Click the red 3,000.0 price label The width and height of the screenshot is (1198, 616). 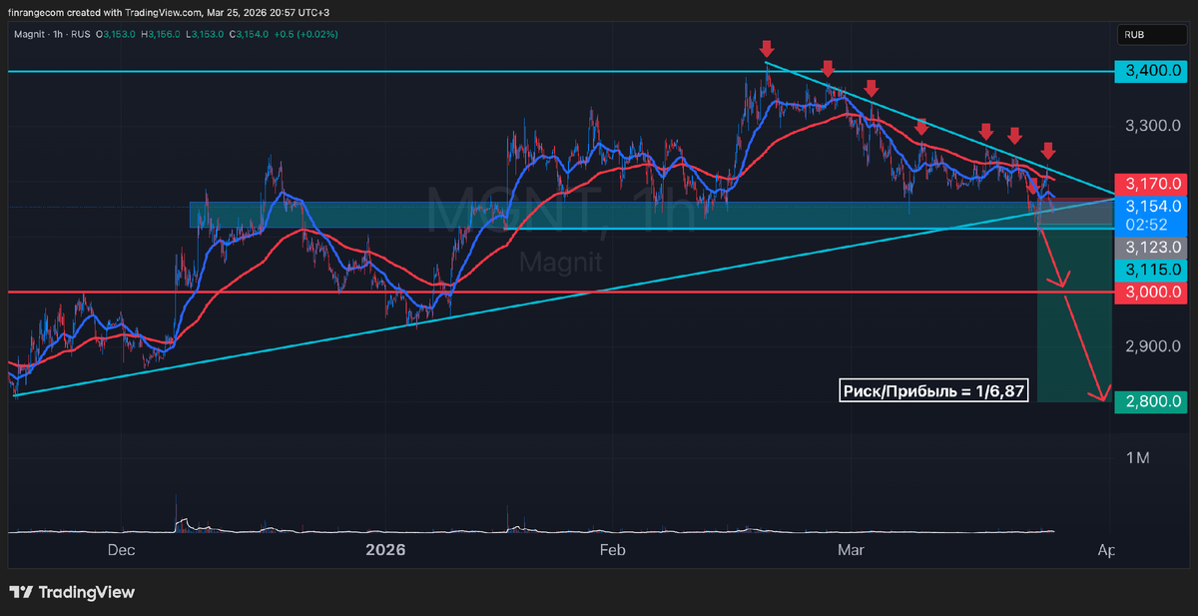click(1153, 293)
